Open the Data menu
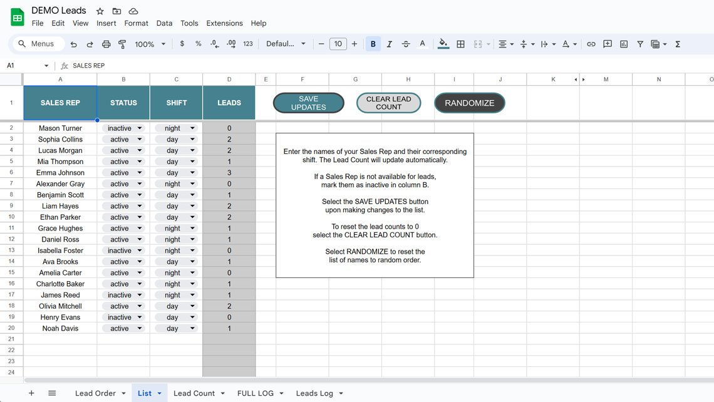The image size is (714, 402). (x=164, y=23)
